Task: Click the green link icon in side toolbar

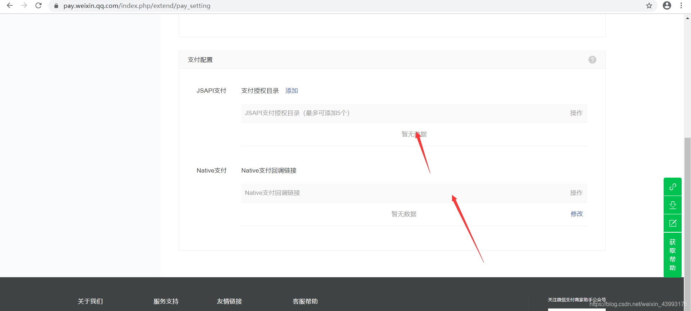Action: point(673,187)
